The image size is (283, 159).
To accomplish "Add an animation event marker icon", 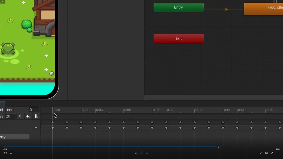I will point(36,116).
